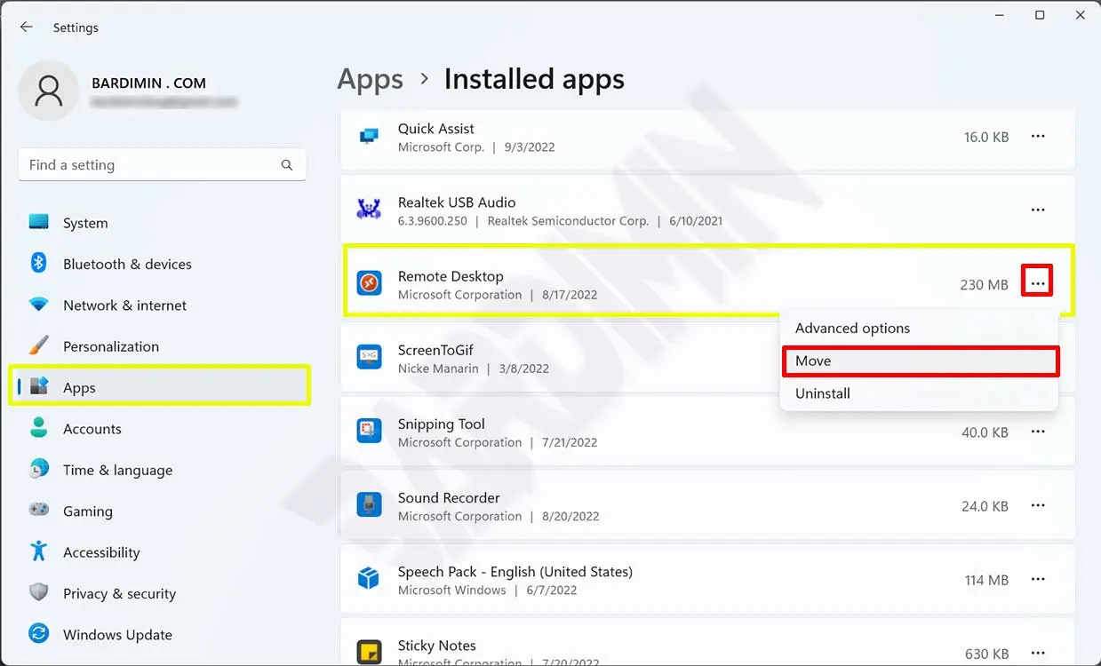Click the search magnifier icon
Image resolution: width=1101 pixels, height=666 pixels.
(286, 165)
